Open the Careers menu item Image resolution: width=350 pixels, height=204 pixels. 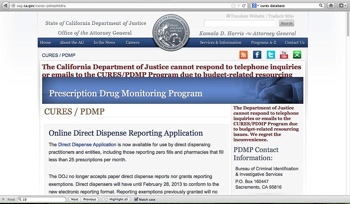[x=132, y=42]
